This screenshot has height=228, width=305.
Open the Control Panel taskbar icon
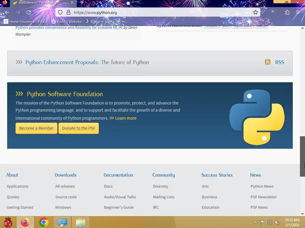point(62,222)
